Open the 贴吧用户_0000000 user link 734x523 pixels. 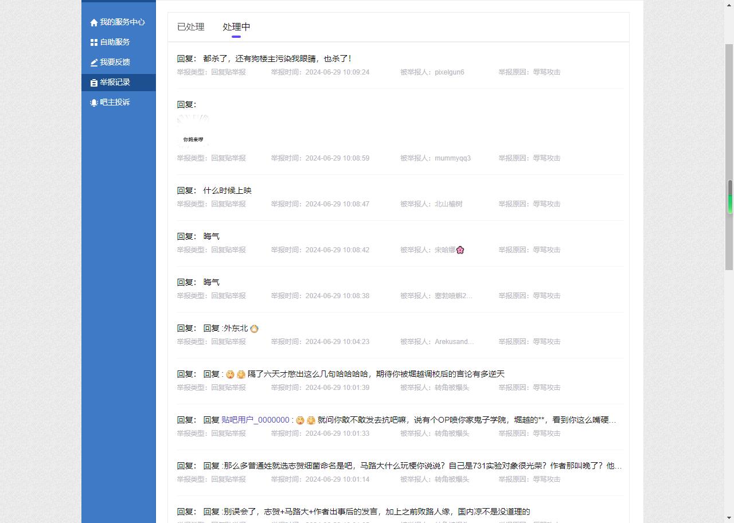(x=255, y=420)
